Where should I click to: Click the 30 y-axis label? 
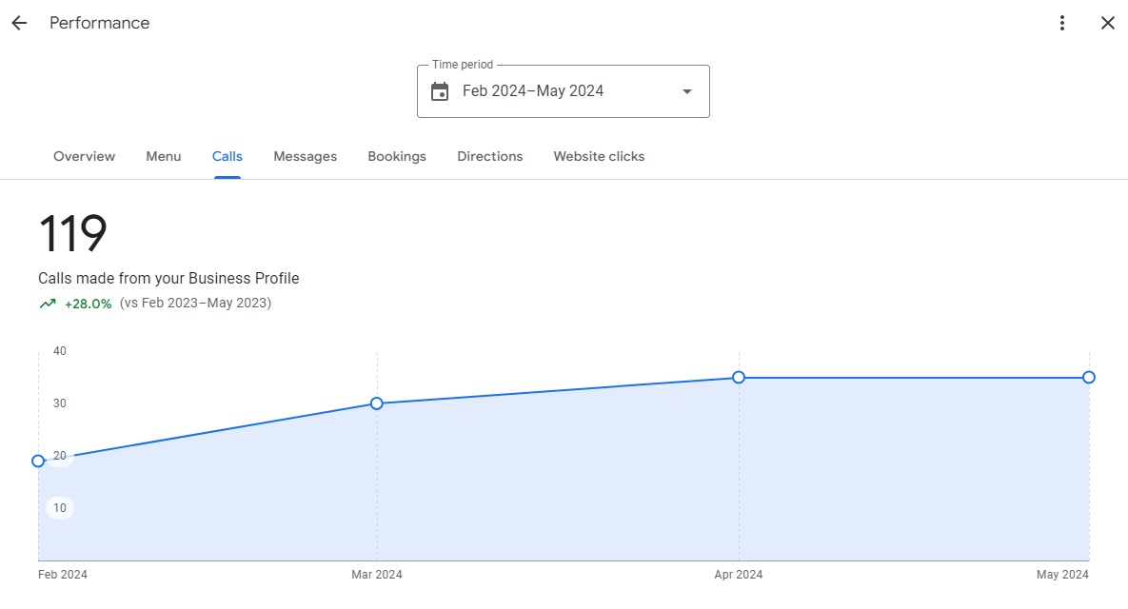click(x=60, y=403)
